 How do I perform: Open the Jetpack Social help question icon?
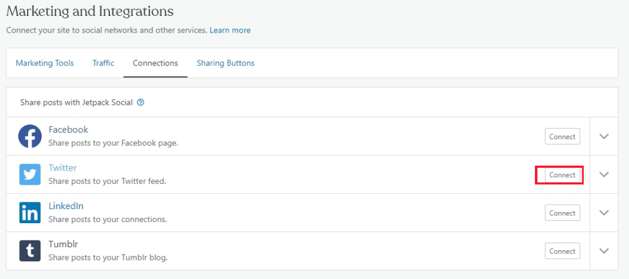tap(141, 102)
